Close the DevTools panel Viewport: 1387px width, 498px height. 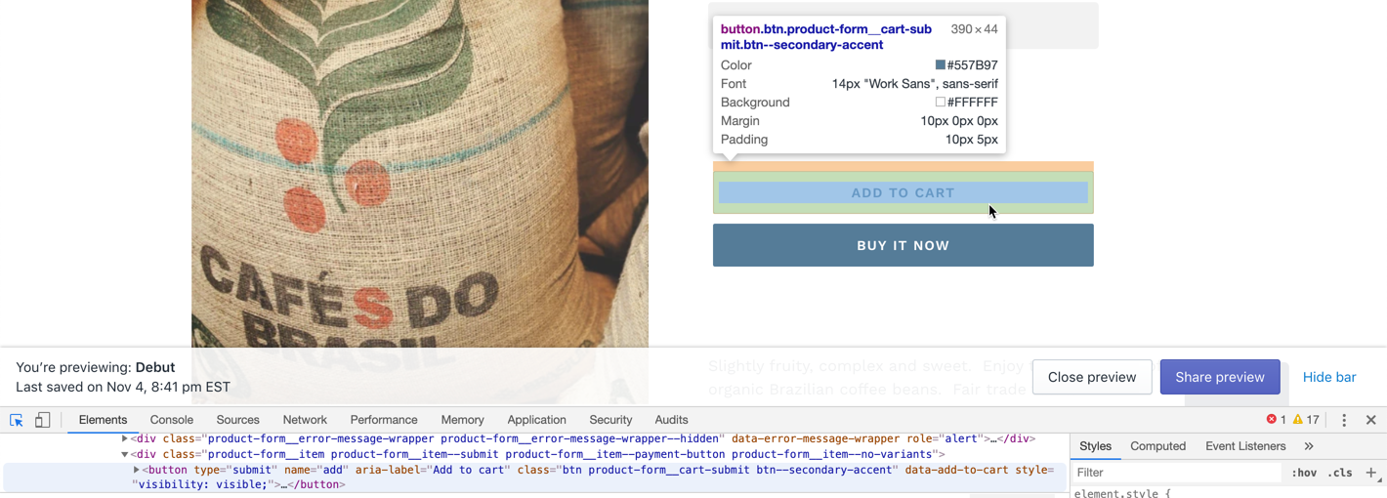pos(1370,420)
